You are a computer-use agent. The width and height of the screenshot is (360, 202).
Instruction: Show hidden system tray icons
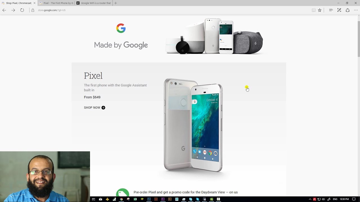(x=310, y=199)
